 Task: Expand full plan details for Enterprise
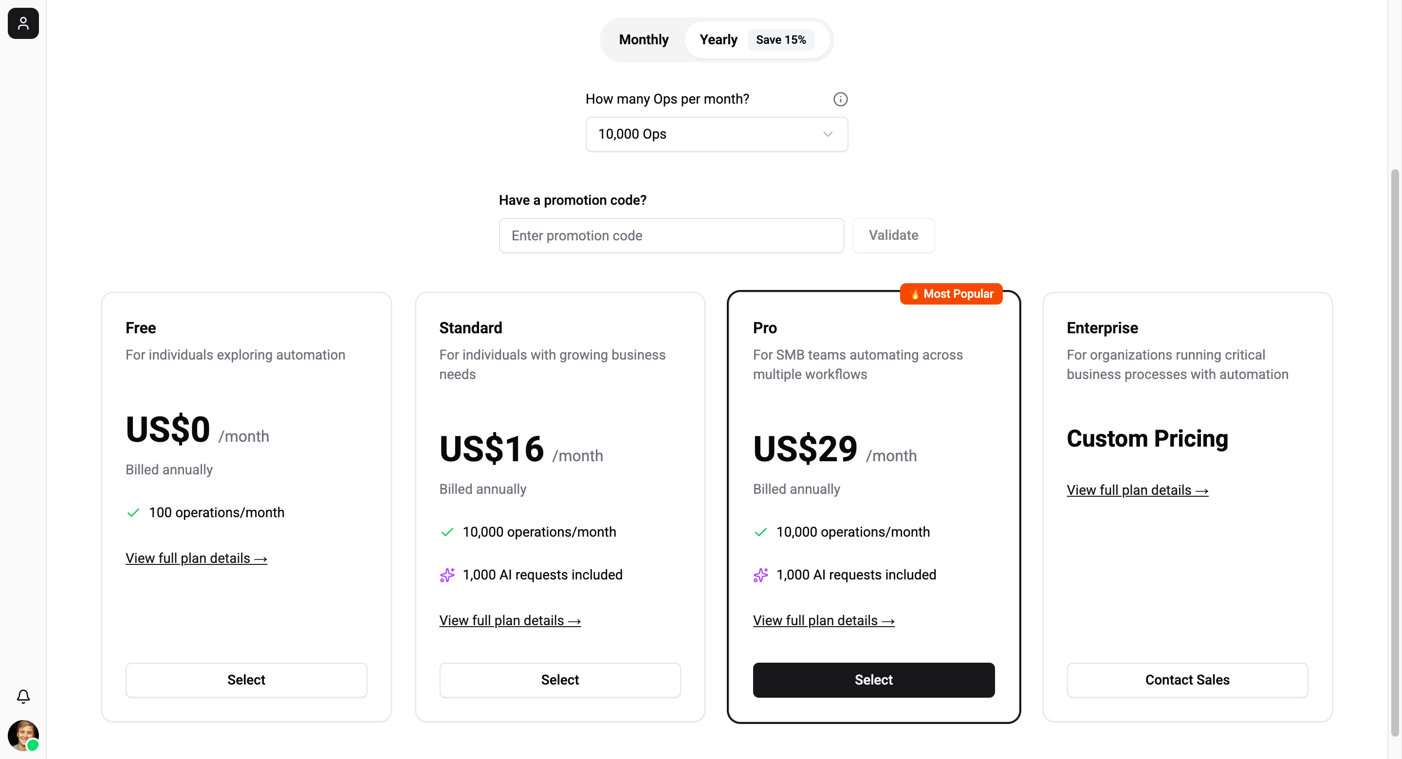(x=1137, y=490)
